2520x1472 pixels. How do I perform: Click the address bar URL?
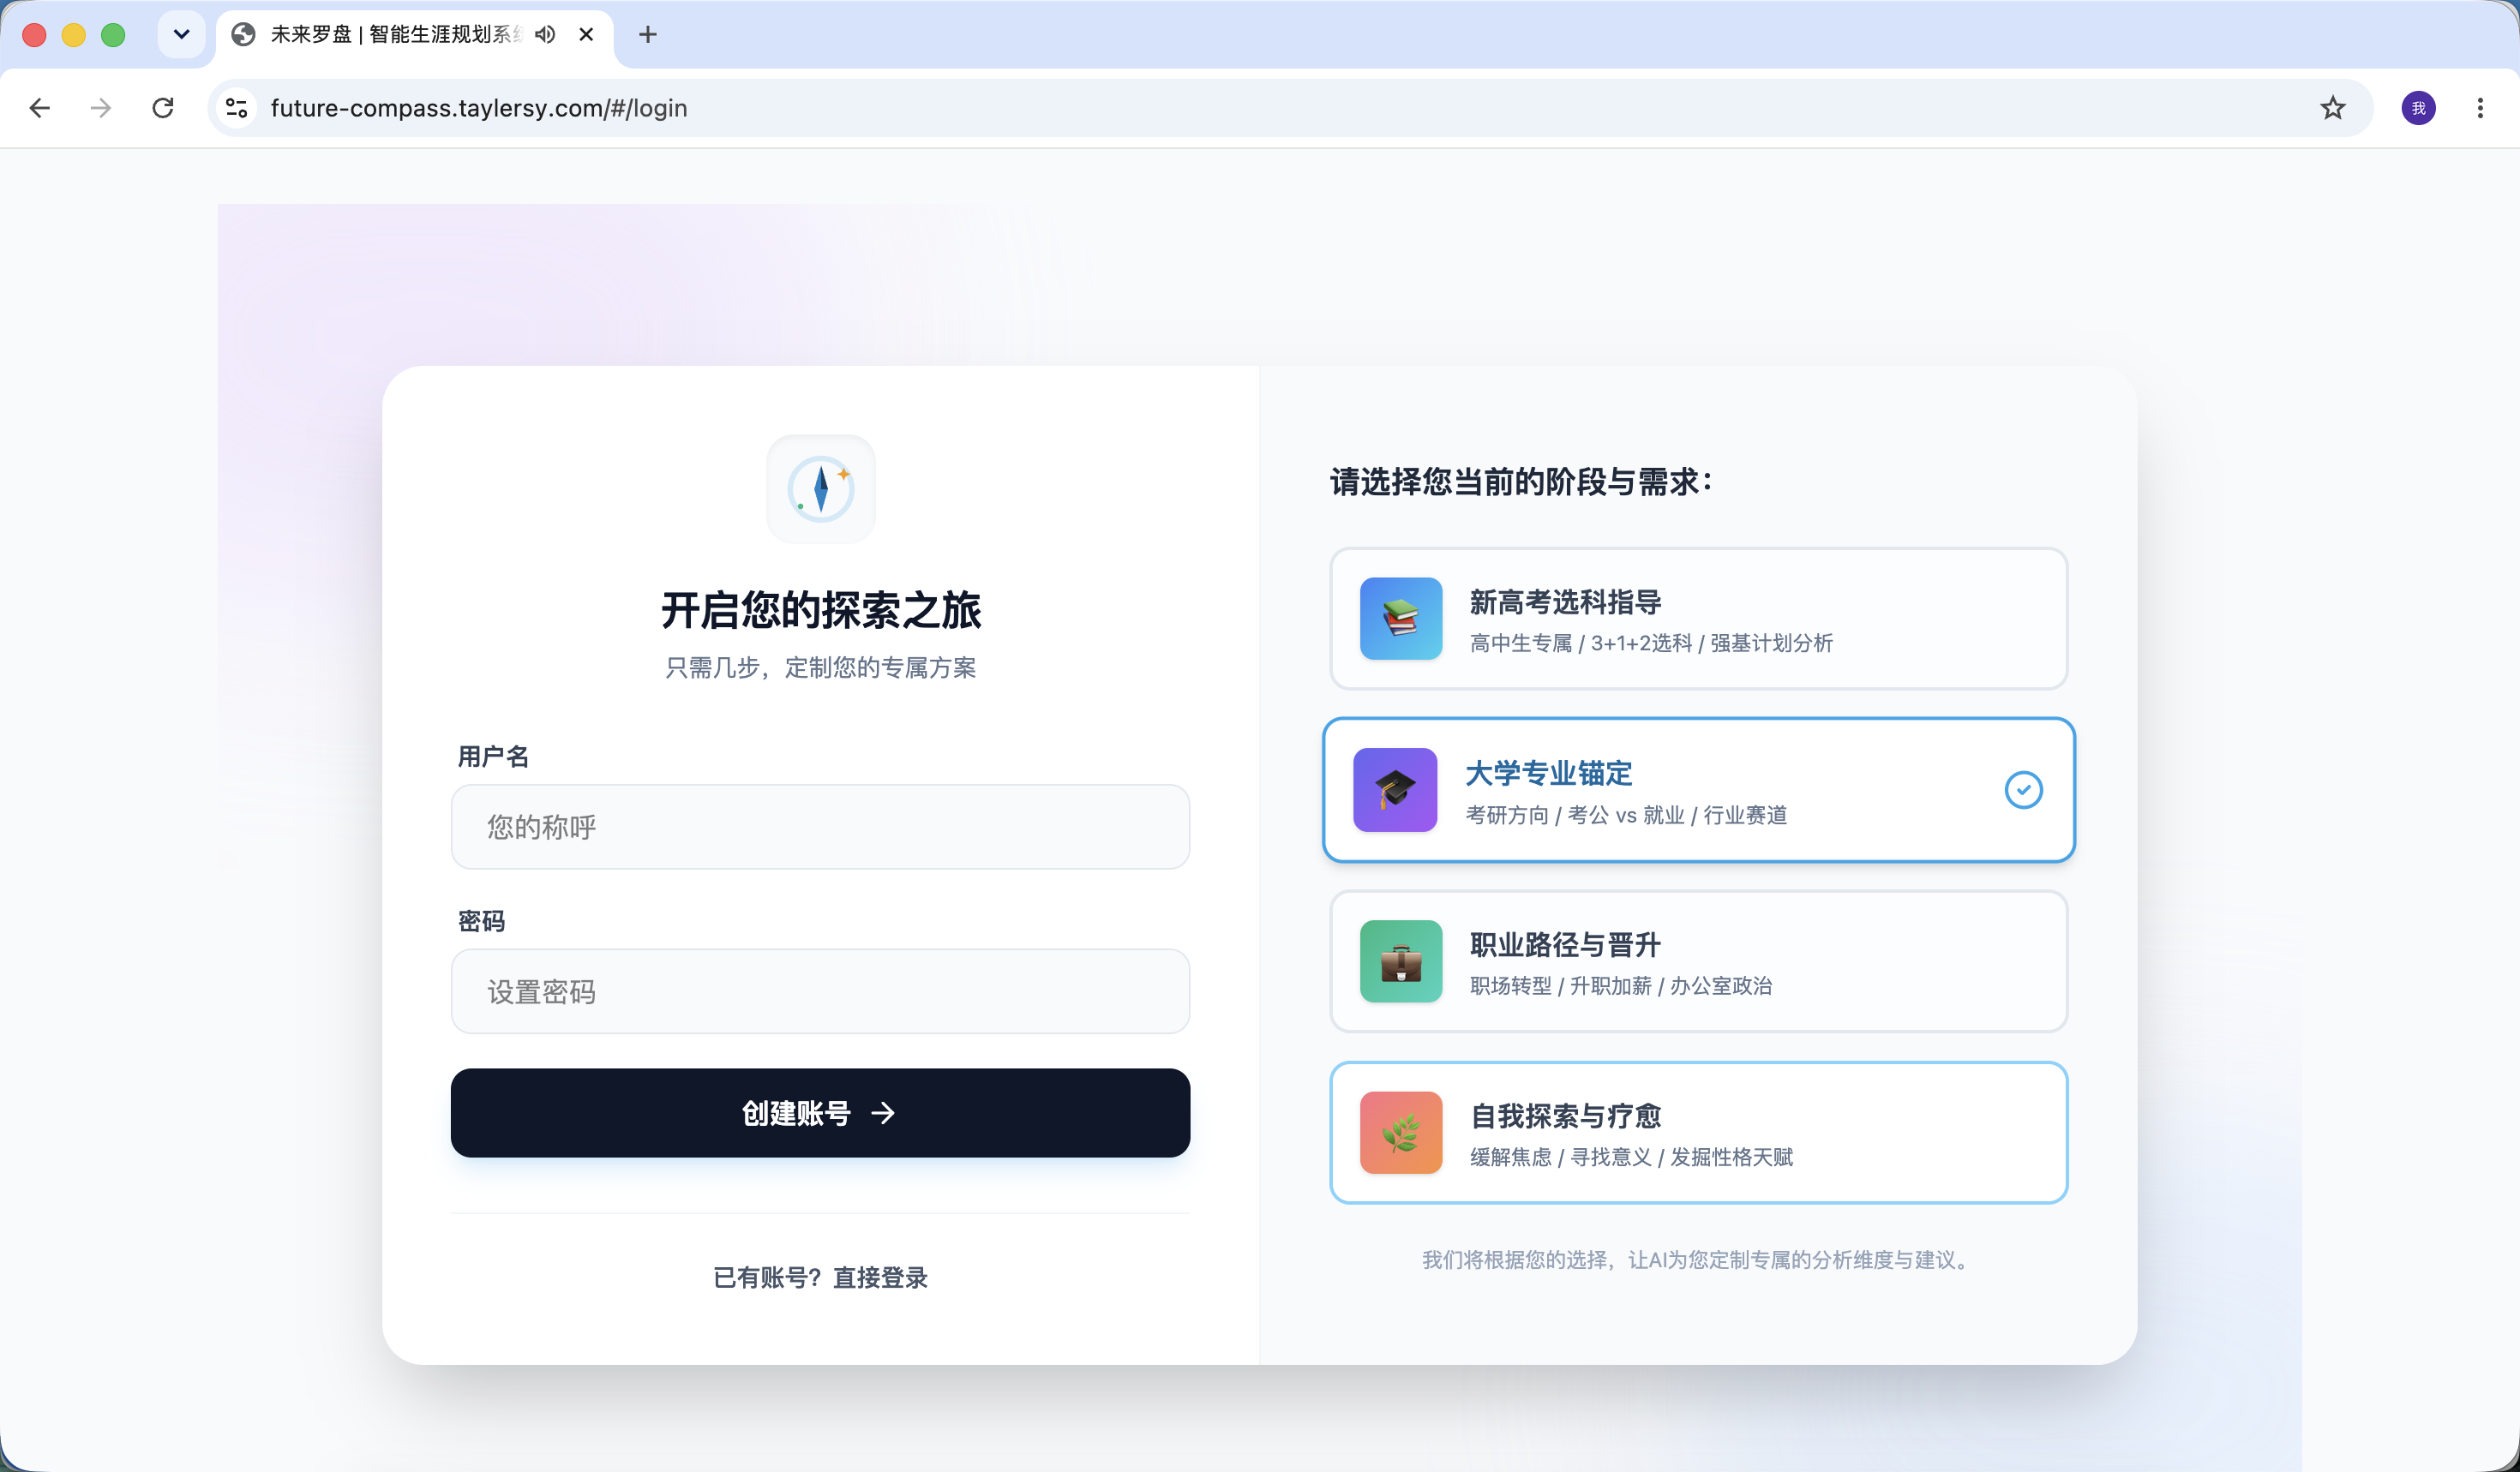479,108
